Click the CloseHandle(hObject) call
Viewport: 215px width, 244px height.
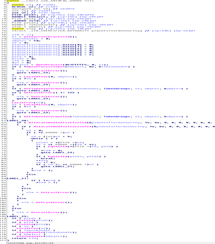[x=42, y=236]
